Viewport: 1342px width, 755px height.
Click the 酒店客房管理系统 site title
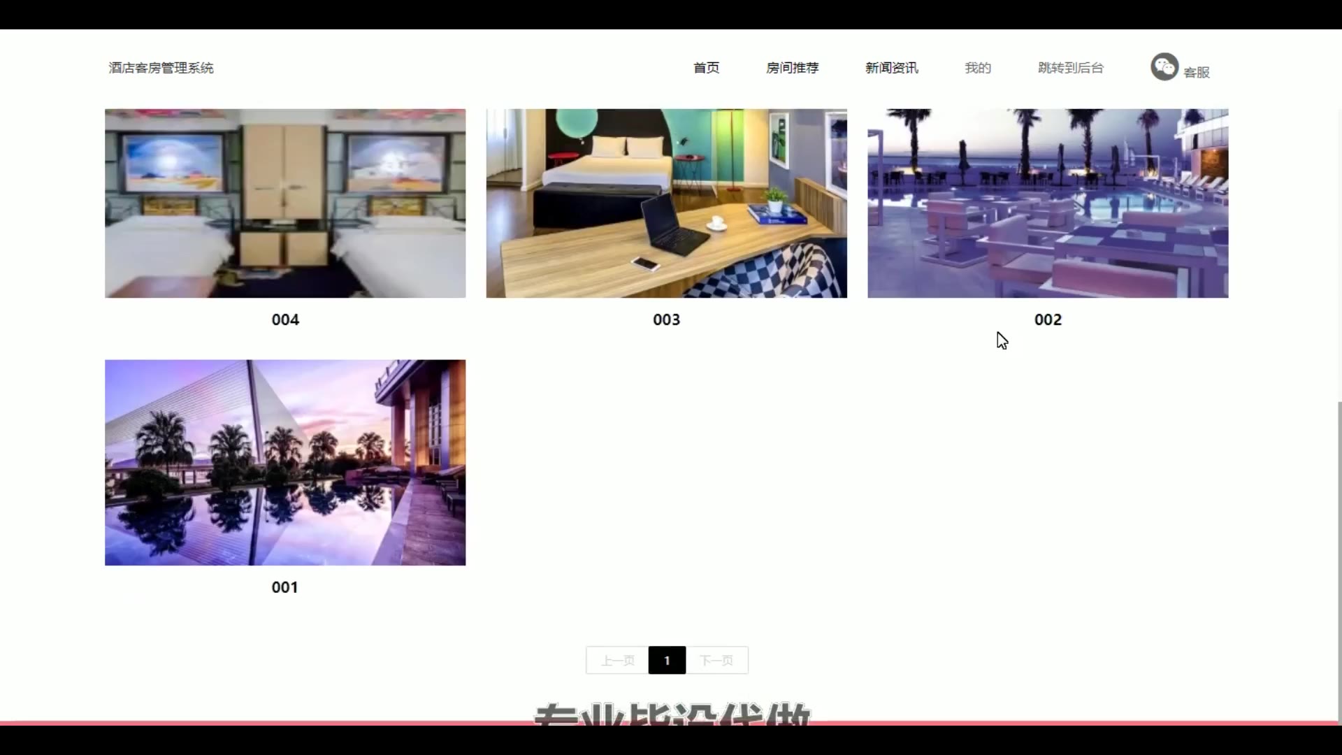(x=161, y=68)
